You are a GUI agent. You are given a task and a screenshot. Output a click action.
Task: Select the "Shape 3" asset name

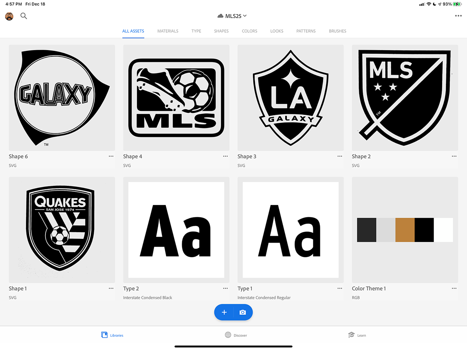tap(247, 156)
